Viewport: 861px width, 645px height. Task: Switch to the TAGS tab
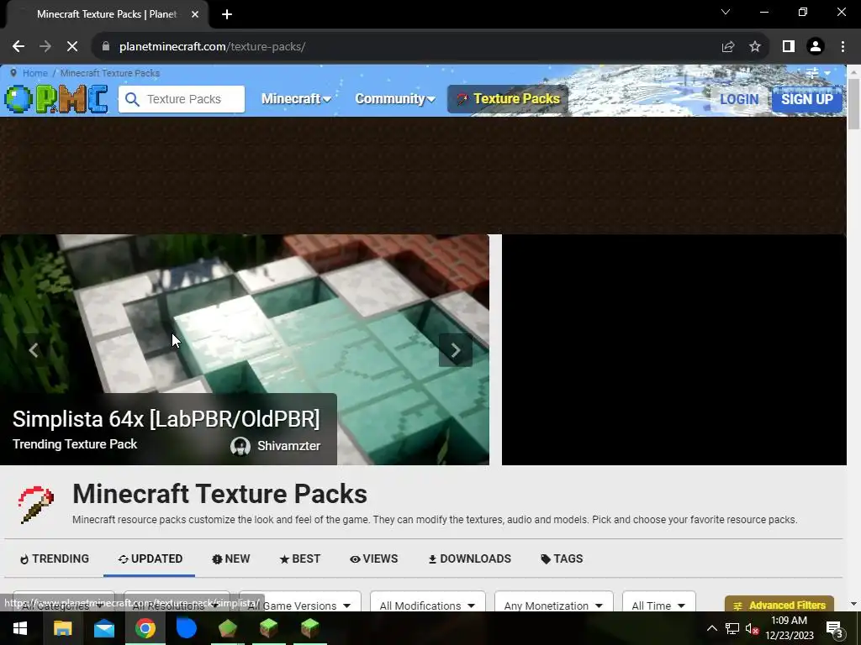(562, 558)
